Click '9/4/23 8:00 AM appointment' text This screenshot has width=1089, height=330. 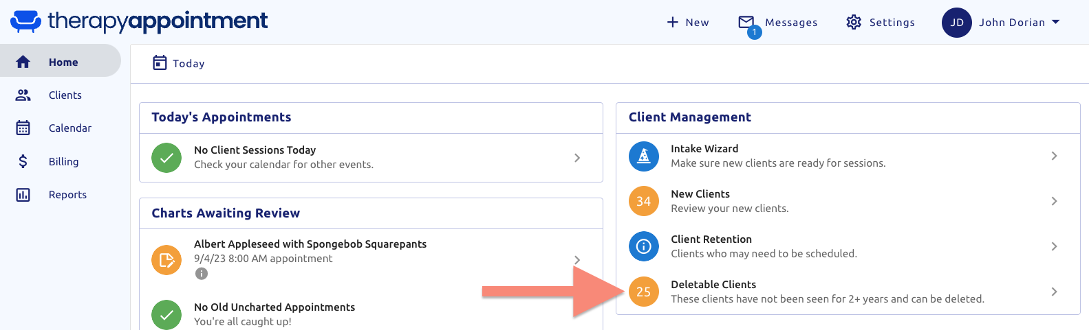(263, 259)
